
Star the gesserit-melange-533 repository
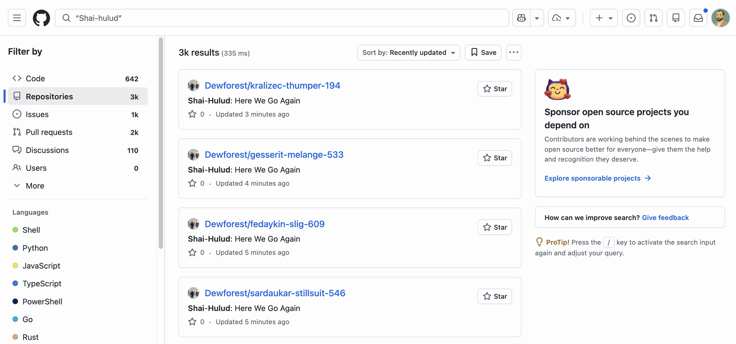[495, 158]
